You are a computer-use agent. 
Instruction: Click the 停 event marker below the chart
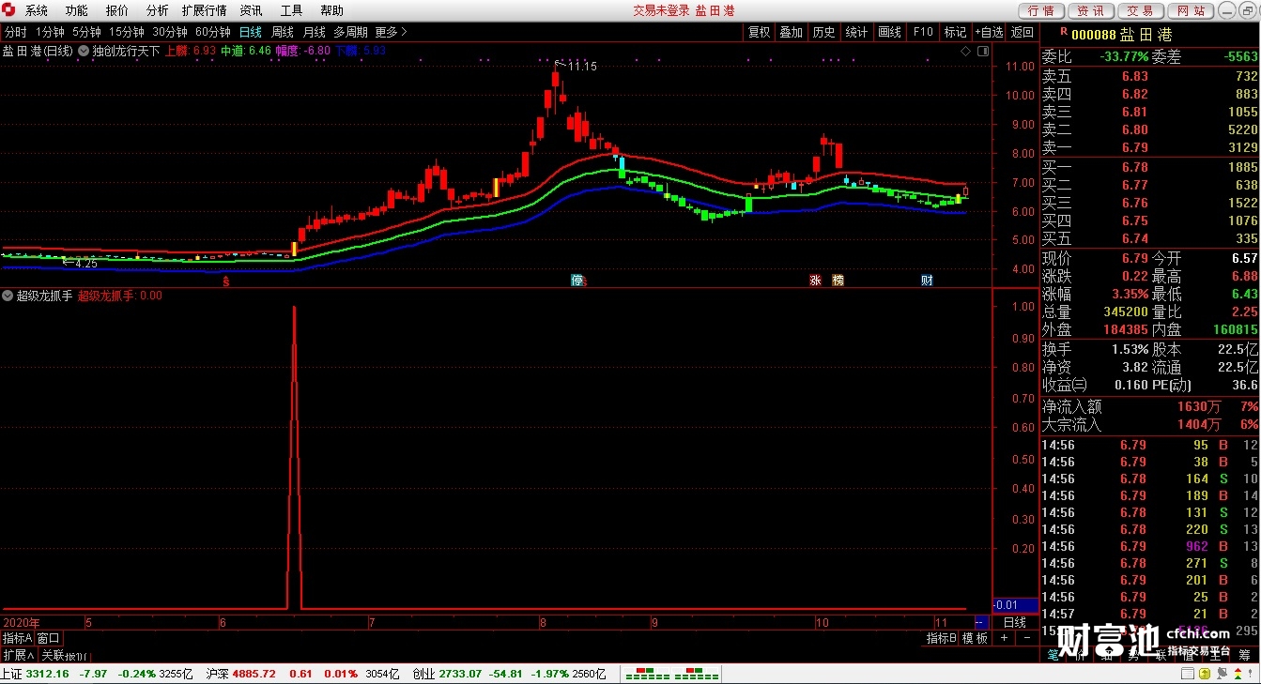pyautogui.click(x=577, y=281)
